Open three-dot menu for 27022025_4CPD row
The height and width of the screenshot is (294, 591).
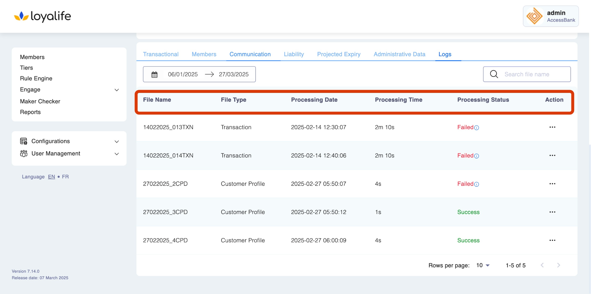pos(552,240)
